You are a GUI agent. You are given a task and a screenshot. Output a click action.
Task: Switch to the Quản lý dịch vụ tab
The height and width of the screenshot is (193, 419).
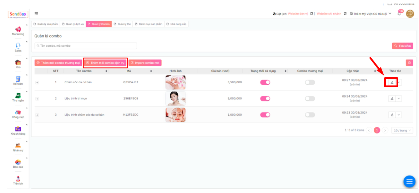coord(73,24)
